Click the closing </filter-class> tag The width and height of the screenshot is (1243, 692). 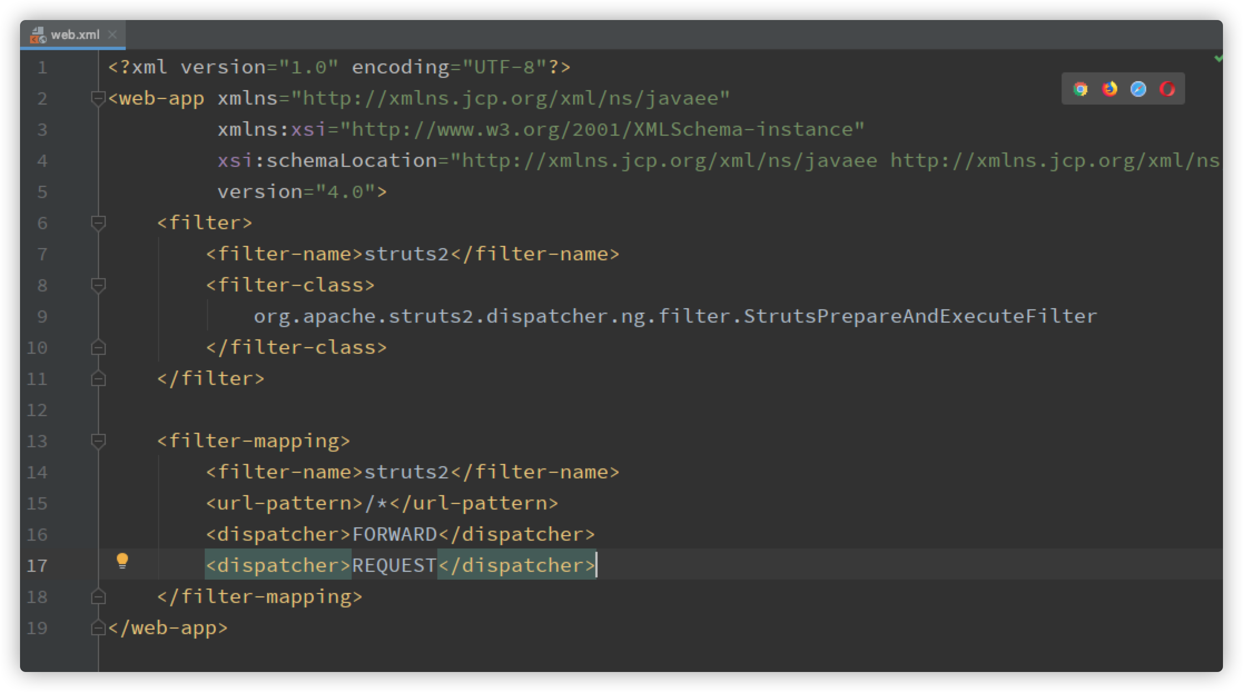click(297, 348)
